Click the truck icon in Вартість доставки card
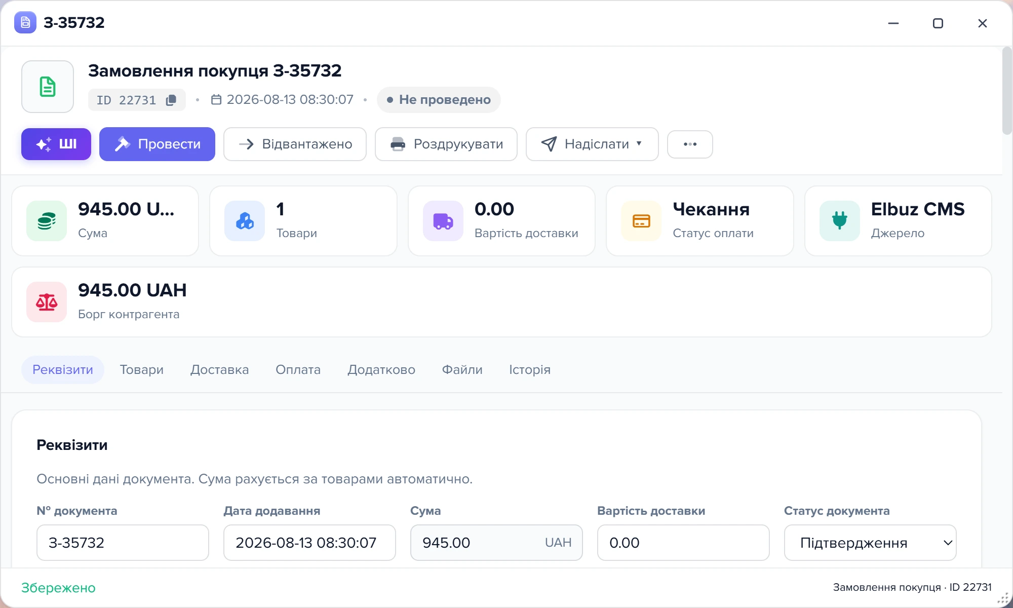1013x608 pixels. point(443,221)
